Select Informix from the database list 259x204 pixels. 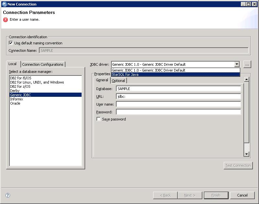click(17, 99)
